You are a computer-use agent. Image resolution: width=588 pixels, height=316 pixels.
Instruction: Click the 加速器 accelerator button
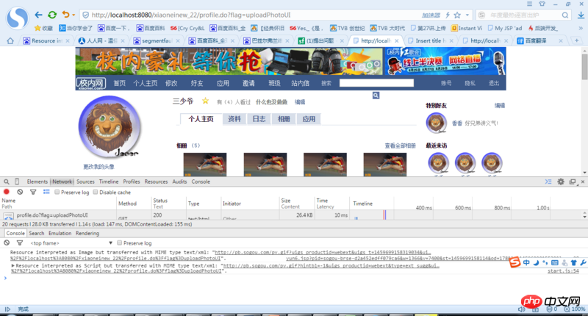click(431, 15)
